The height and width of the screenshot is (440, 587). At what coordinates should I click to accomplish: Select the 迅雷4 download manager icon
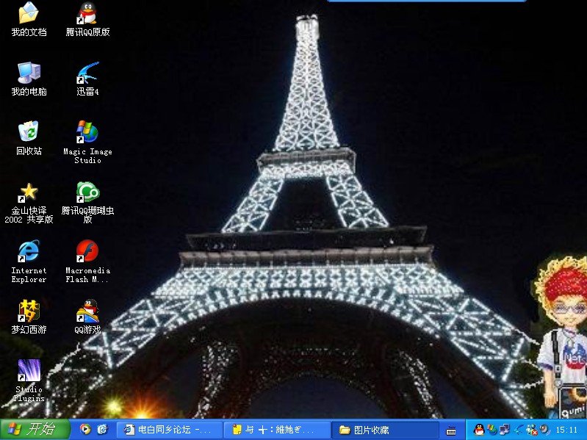(x=87, y=73)
